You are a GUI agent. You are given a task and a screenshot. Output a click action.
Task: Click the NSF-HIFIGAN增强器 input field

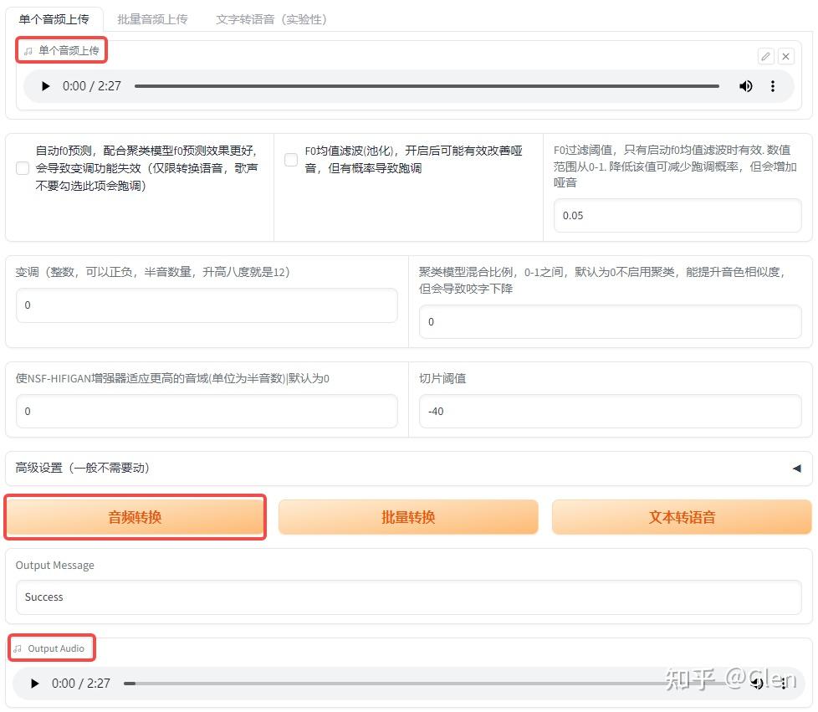click(207, 412)
